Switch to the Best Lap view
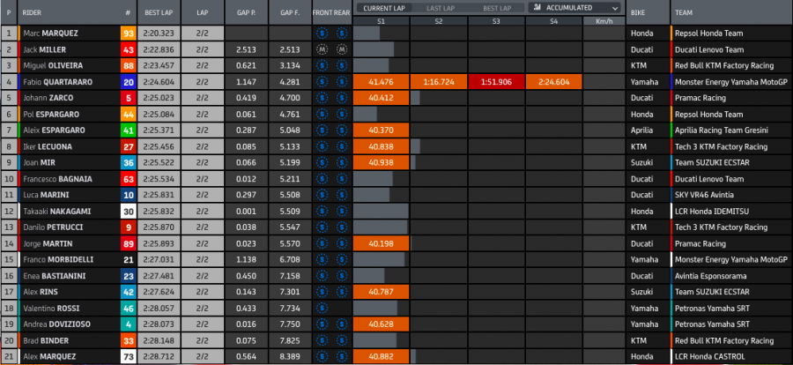This screenshot has width=793, height=365. pyautogui.click(x=496, y=7)
